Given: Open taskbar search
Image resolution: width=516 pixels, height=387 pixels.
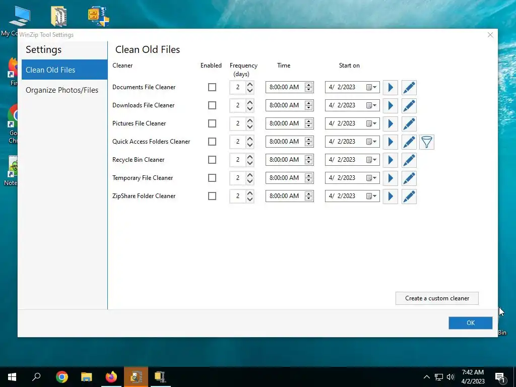Looking at the screenshot, I should pos(36,376).
